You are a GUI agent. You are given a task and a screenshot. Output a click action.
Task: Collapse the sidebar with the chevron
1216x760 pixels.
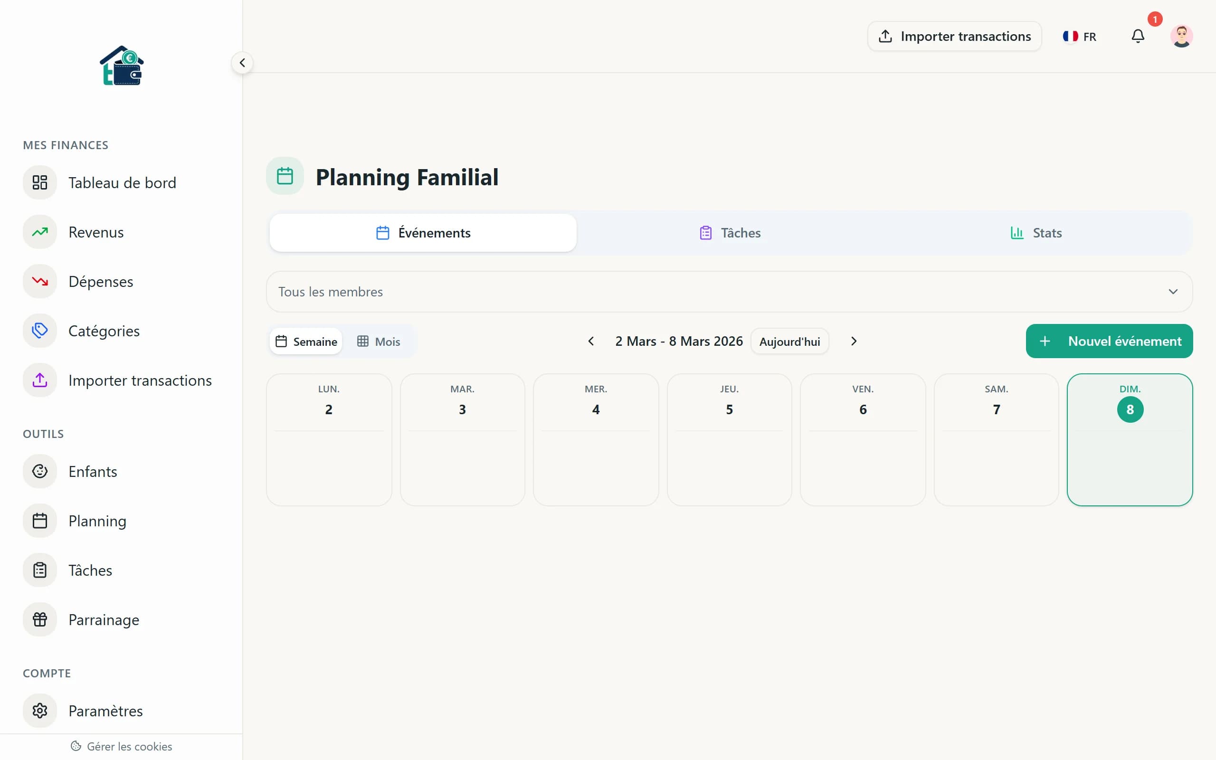tap(243, 62)
